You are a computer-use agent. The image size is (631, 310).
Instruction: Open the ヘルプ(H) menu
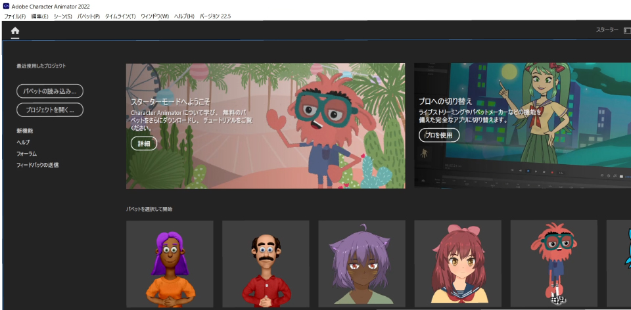pyautogui.click(x=184, y=16)
